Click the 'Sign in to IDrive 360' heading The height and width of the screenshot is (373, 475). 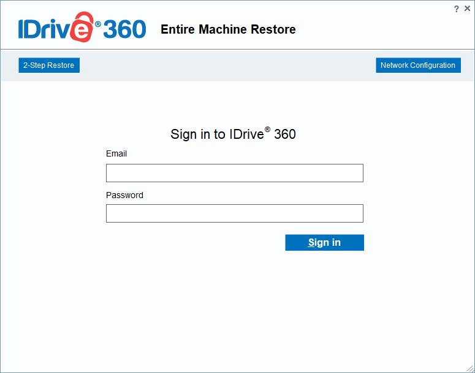point(233,135)
